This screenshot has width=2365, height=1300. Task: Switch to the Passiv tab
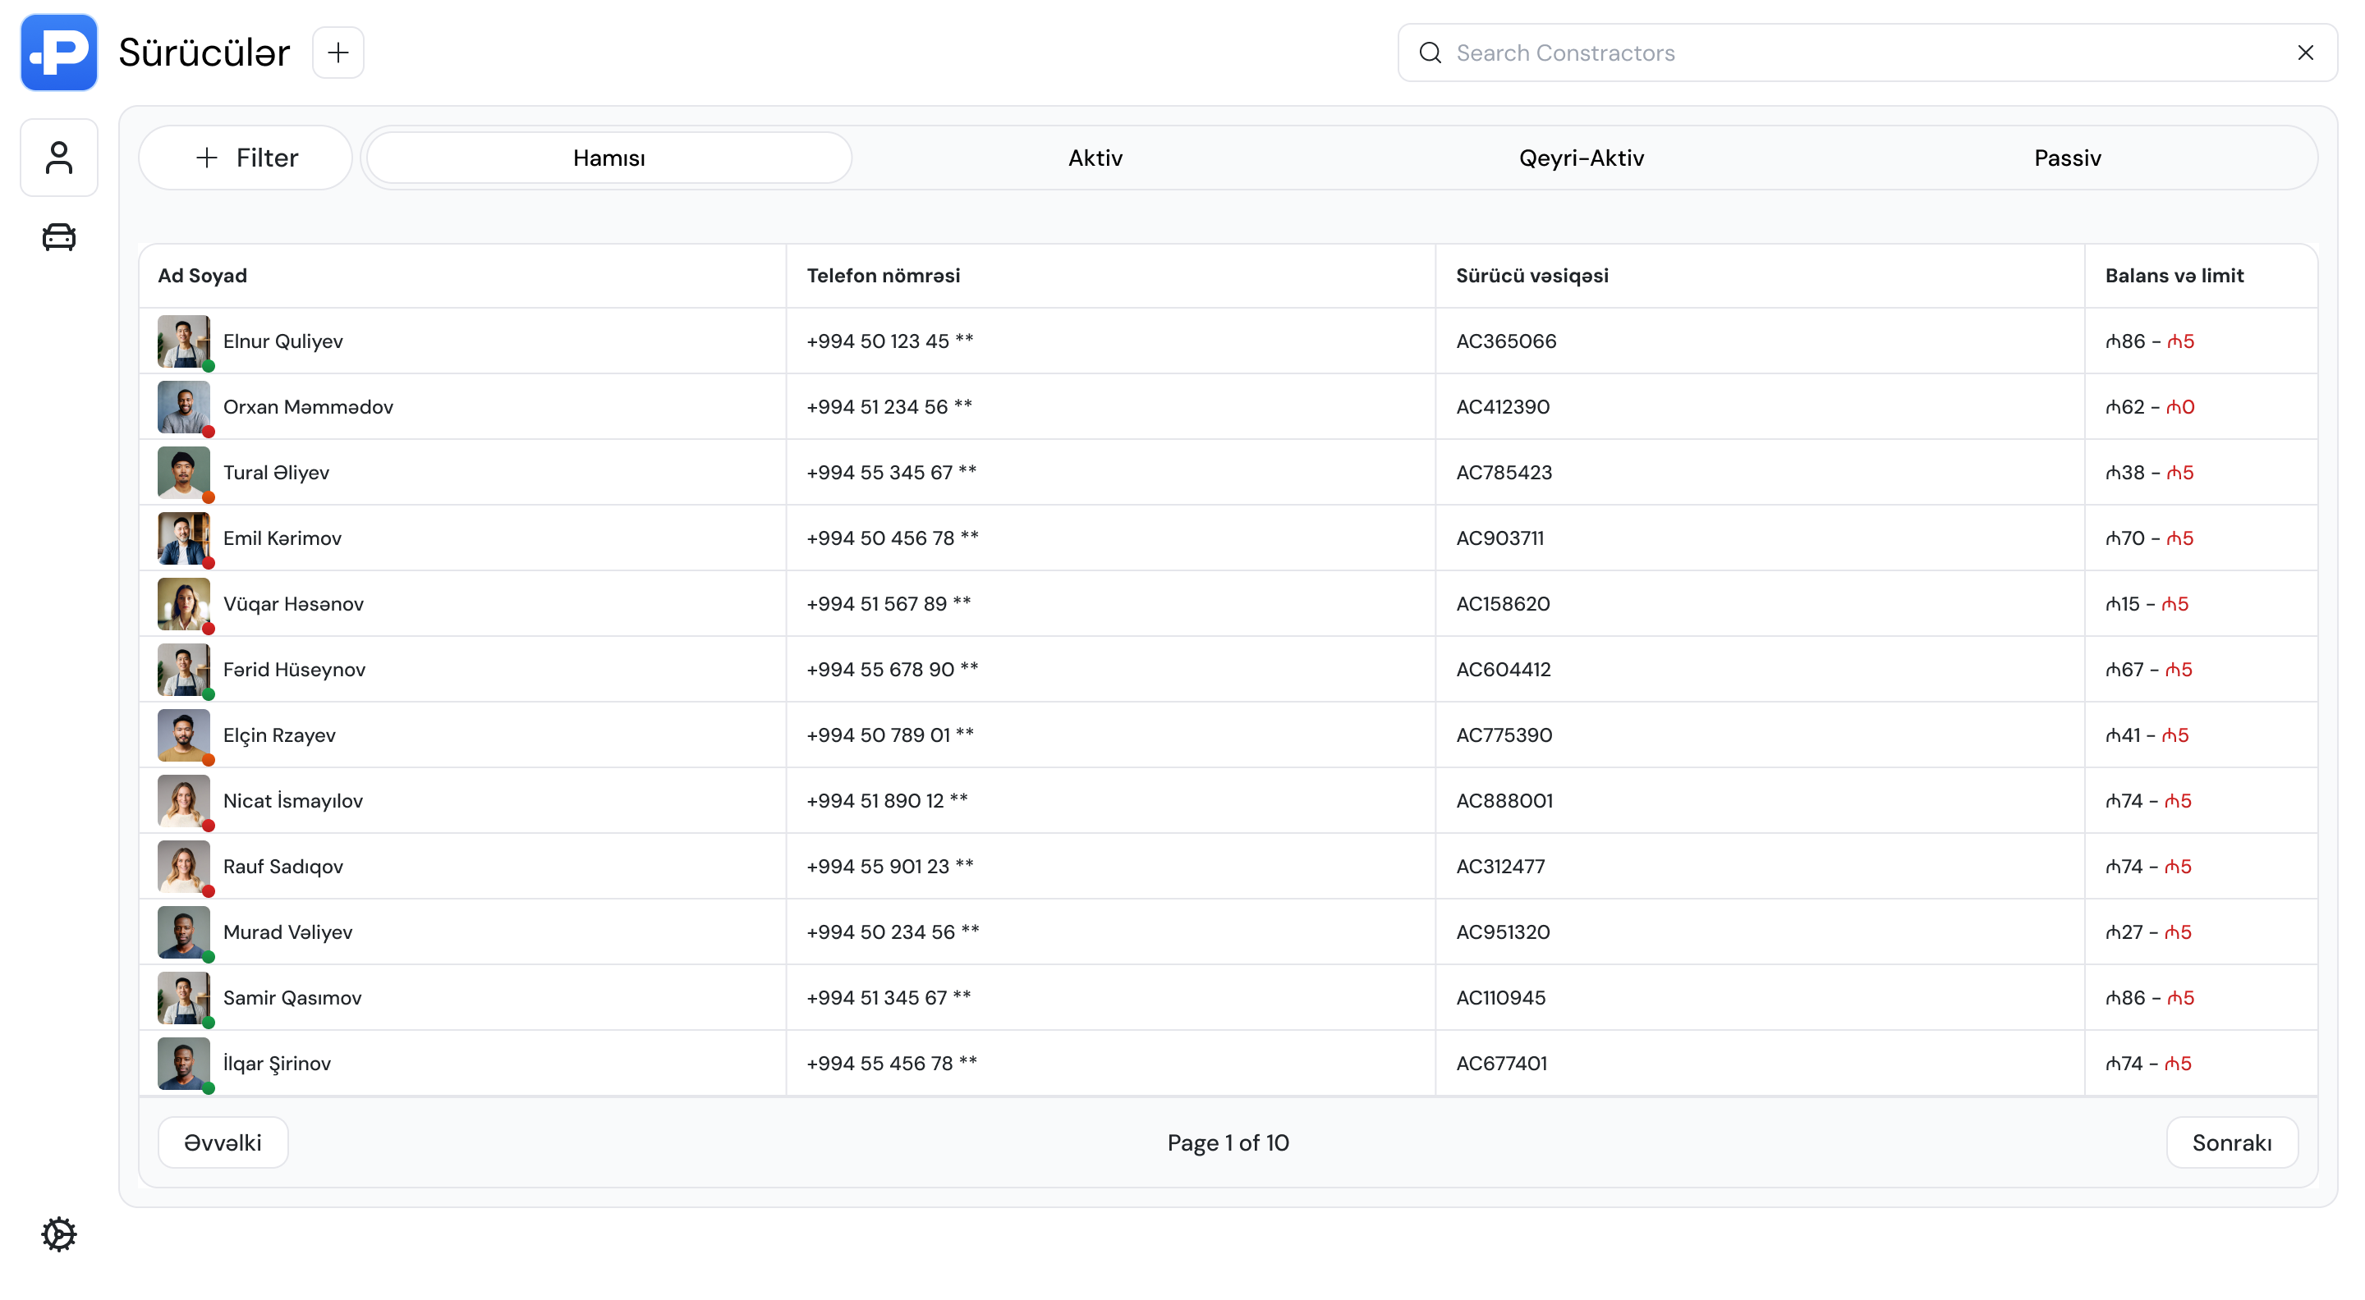coord(2067,158)
